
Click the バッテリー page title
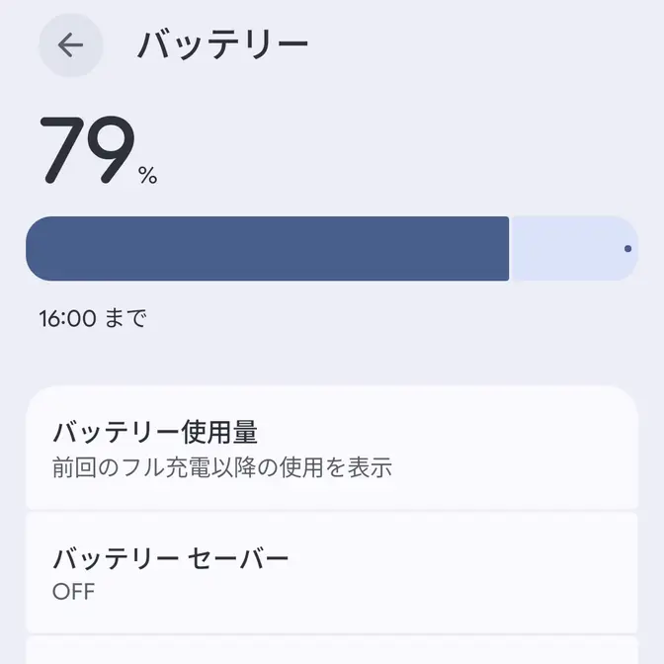point(222,45)
